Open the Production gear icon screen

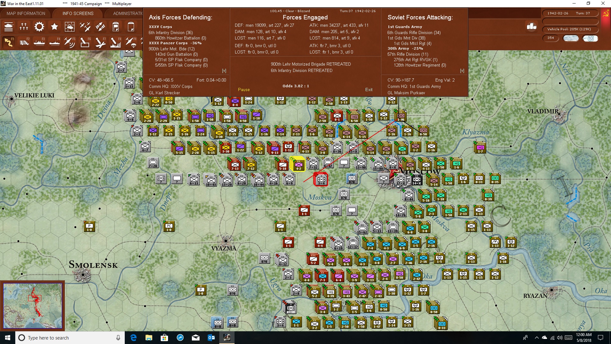point(39,27)
